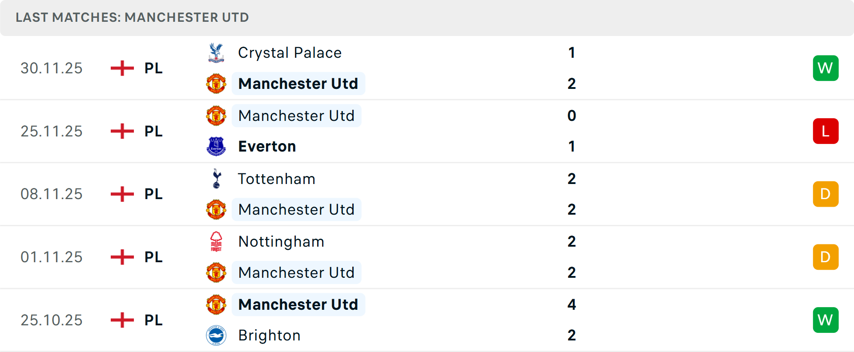854x352 pixels.
Task: Click the Last Matches: Manchester Utd header
Action: [x=132, y=17]
